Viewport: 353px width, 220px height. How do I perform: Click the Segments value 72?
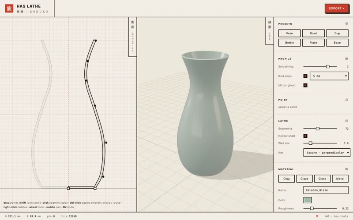[x=347, y=128]
